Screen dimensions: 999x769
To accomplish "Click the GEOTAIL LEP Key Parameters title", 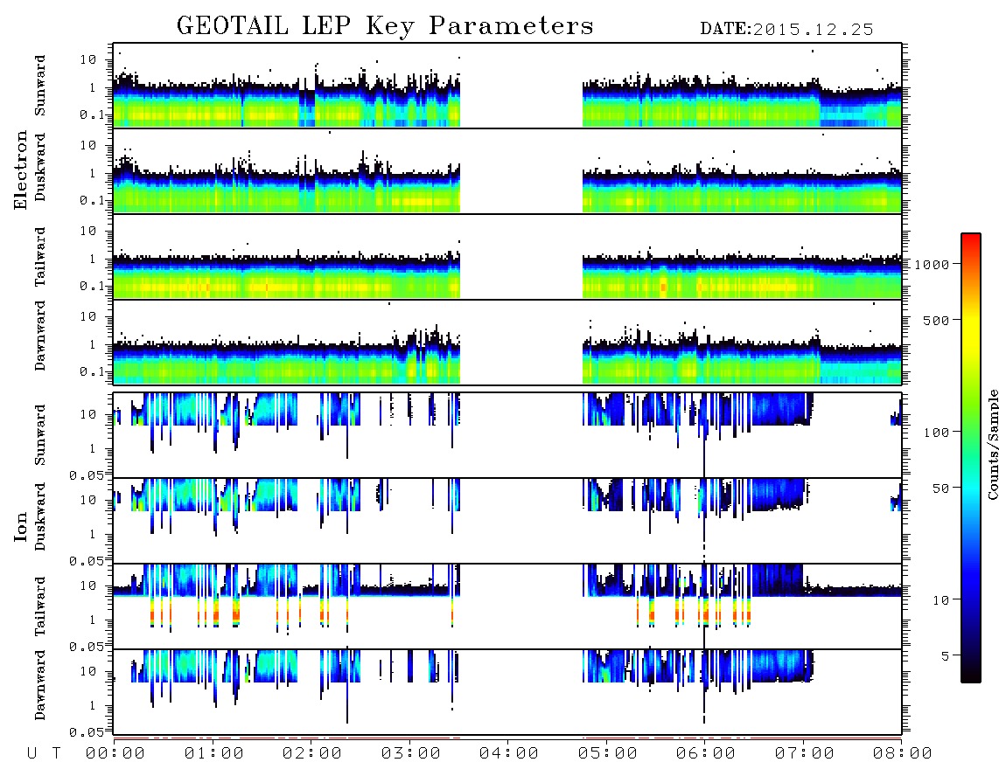I will point(385,27).
